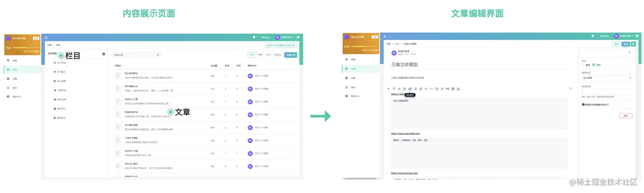Click 预览站点 link on content list screen

[266, 37]
